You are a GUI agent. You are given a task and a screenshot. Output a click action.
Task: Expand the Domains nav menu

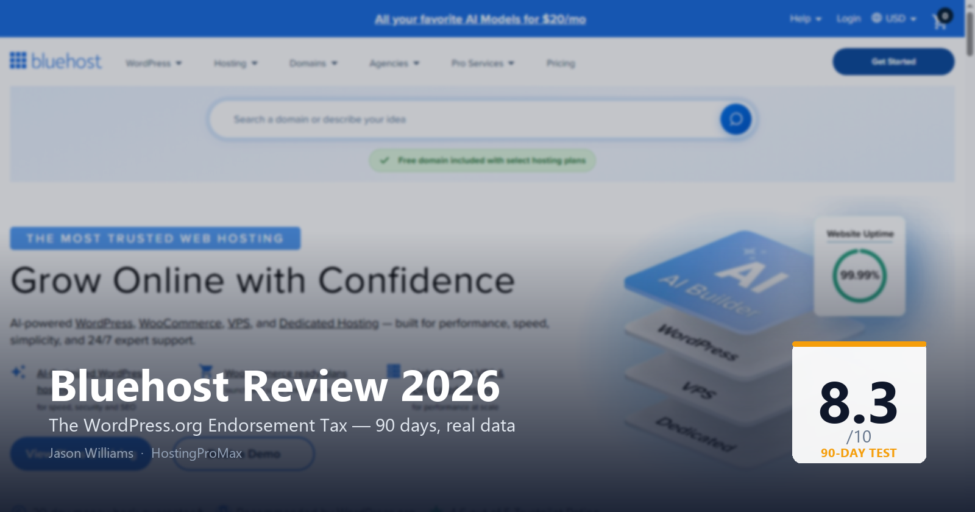pos(313,63)
